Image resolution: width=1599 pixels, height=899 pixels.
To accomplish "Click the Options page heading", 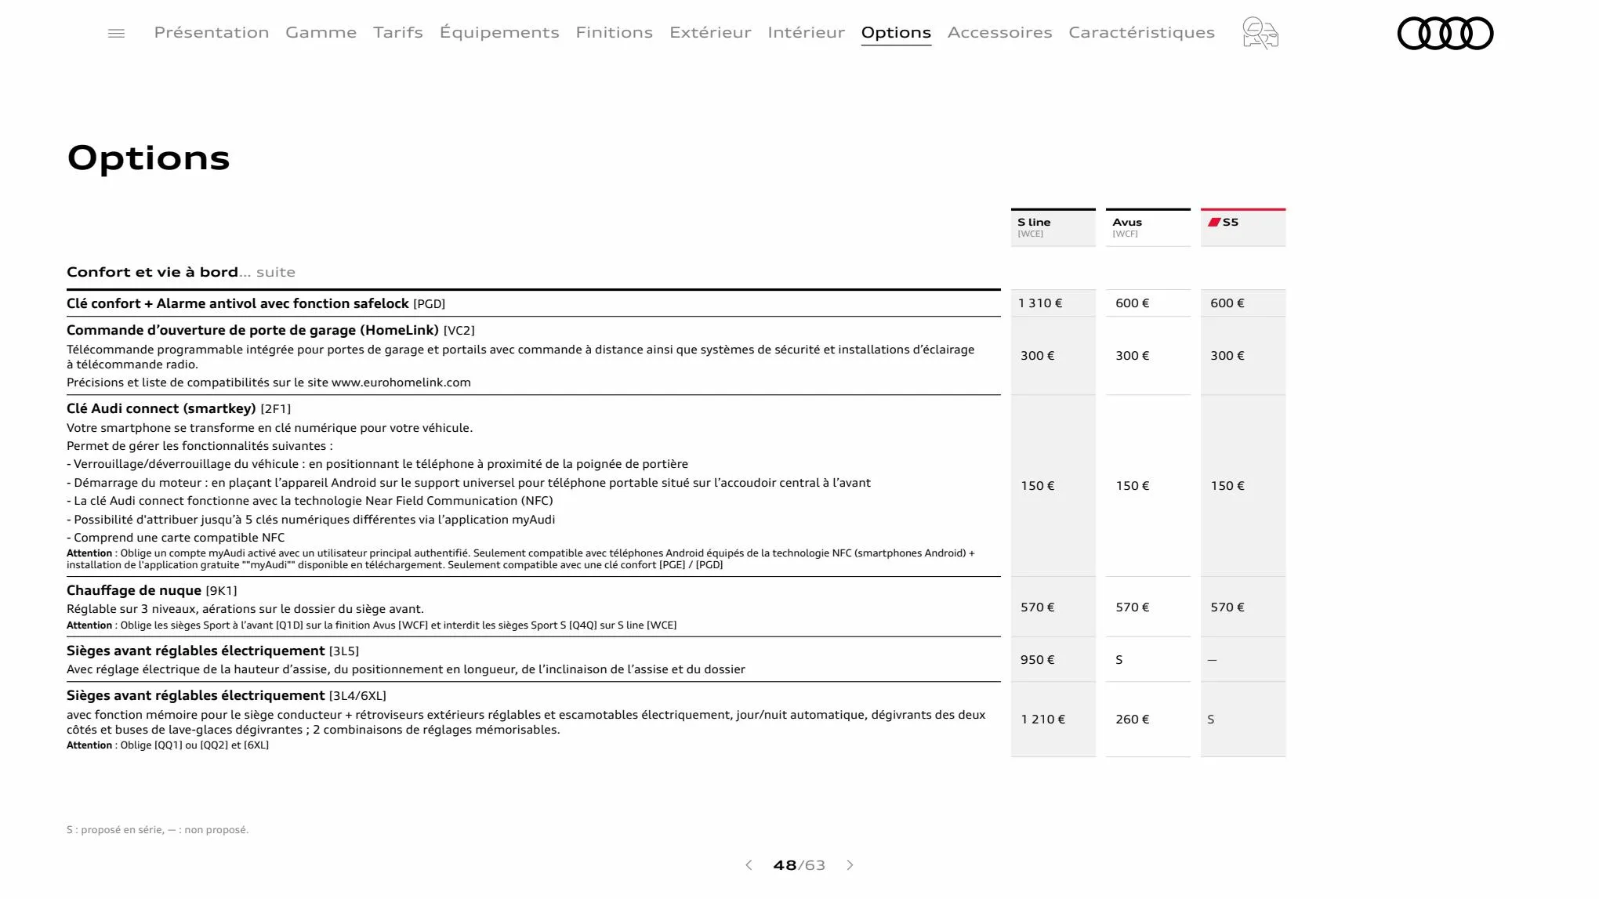I will click(149, 158).
